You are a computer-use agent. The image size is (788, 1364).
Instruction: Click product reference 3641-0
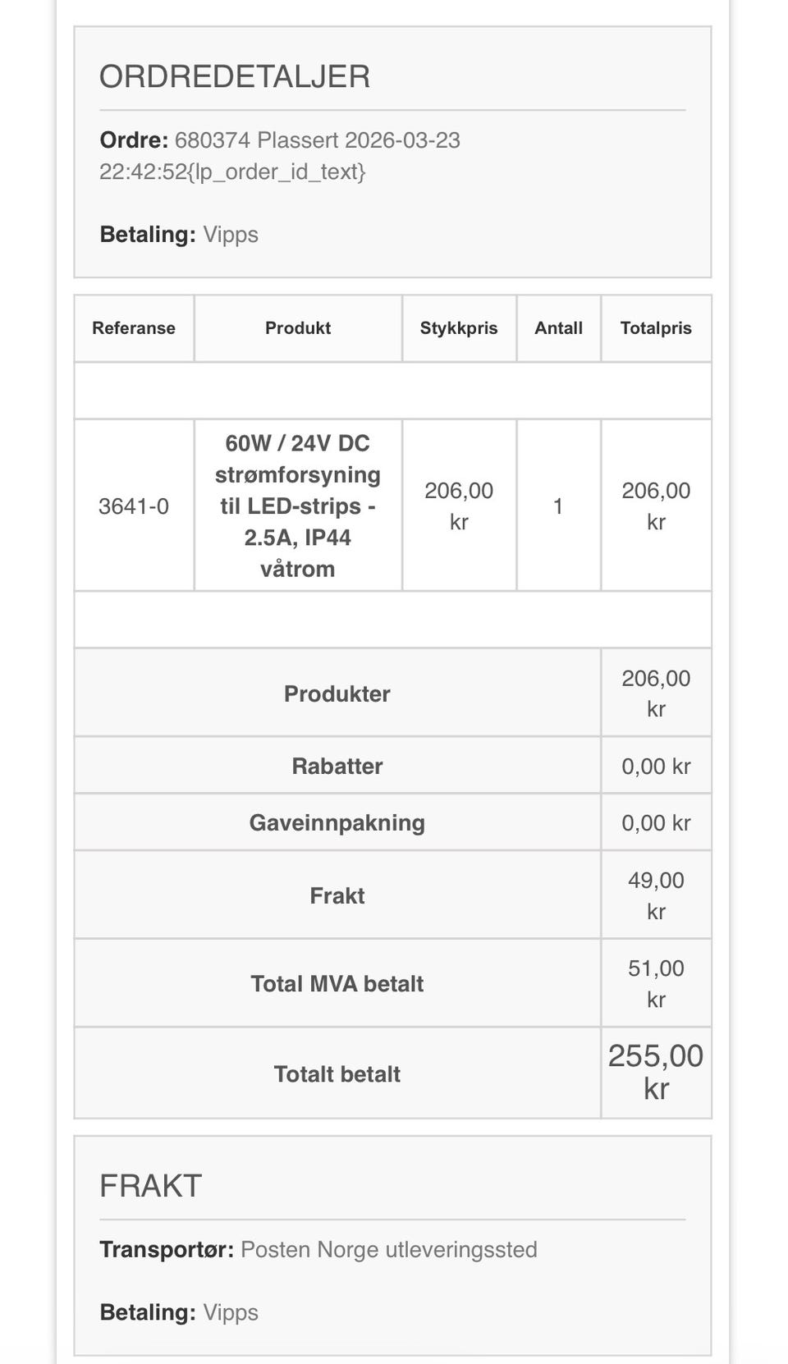[134, 506]
